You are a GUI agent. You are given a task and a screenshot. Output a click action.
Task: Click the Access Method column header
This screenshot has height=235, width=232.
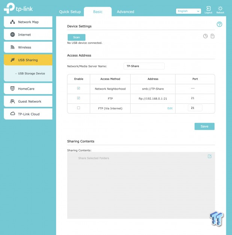110,79
